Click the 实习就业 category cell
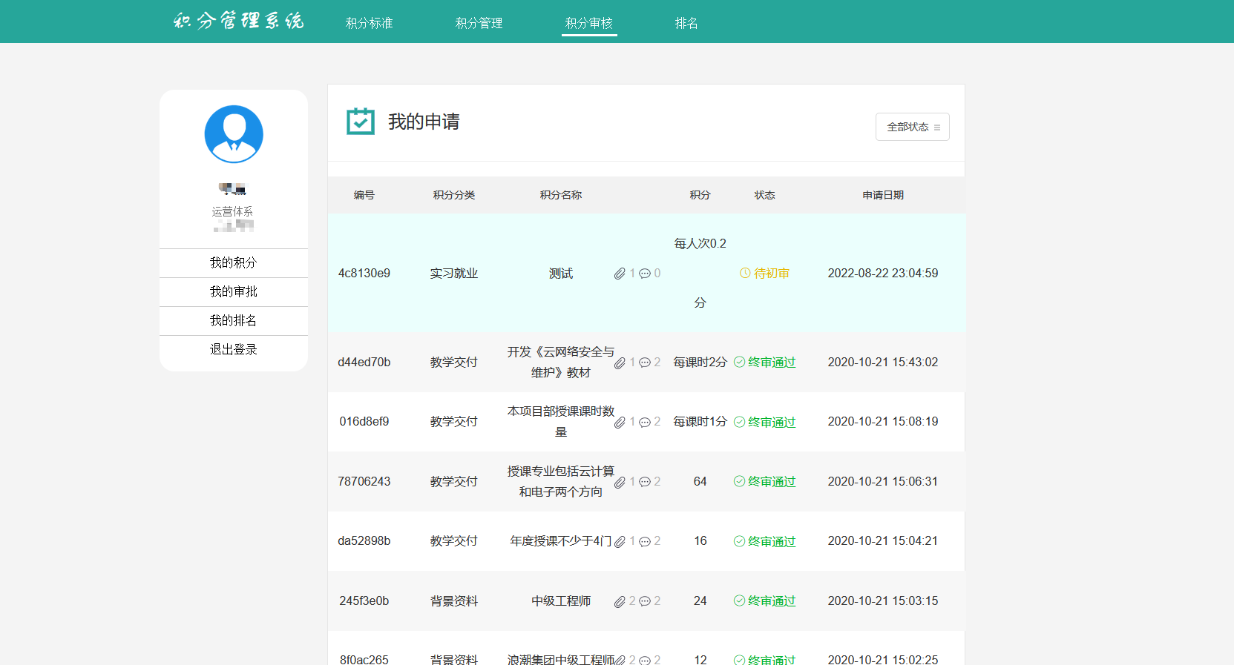The image size is (1234, 665). [454, 273]
